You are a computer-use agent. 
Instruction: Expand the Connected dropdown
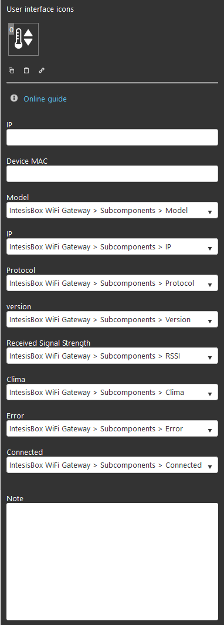click(113, 465)
